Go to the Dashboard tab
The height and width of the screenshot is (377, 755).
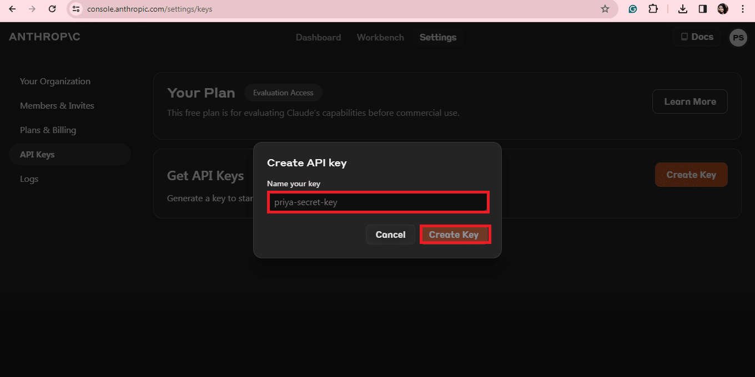pos(318,38)
